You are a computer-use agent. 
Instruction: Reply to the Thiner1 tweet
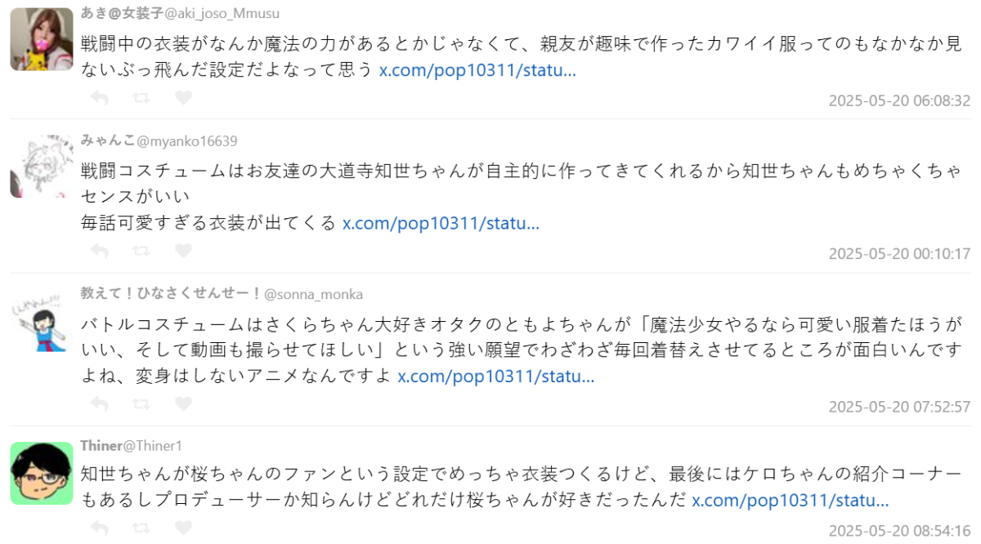coord(99,528)
